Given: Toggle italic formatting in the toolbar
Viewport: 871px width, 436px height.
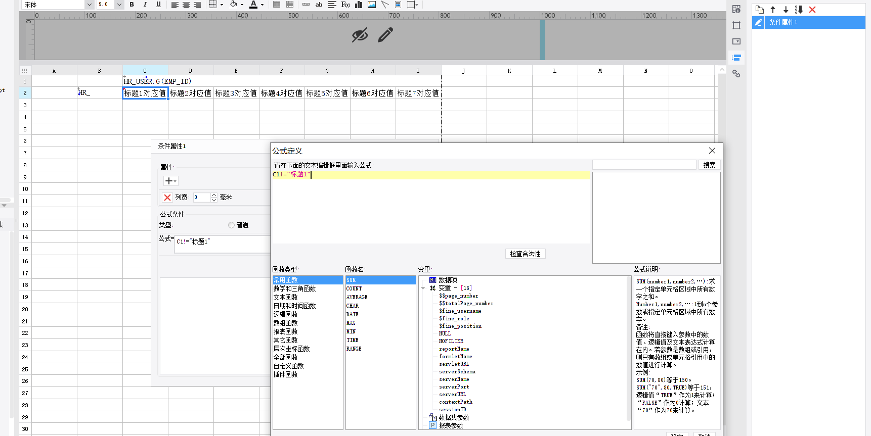Looking at the screenshot, I should [145, 5].
